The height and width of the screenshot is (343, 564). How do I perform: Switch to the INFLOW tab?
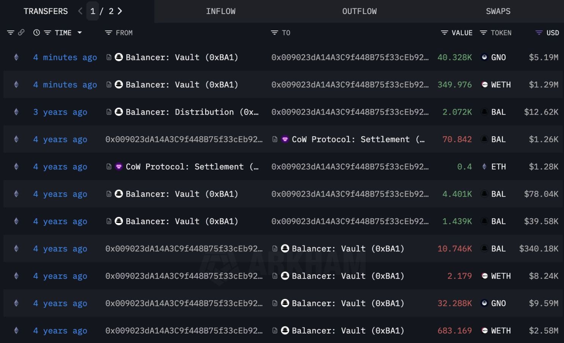coord(221,11)
